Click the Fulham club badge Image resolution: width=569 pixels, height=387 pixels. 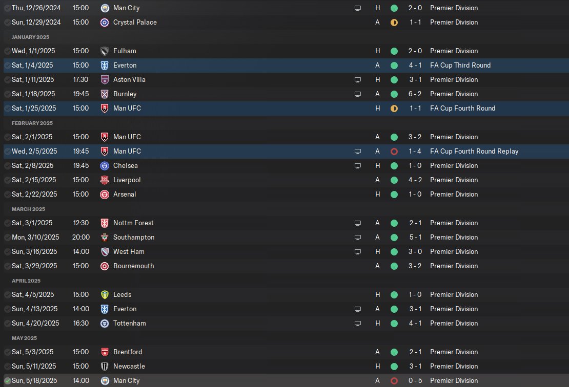105,51
